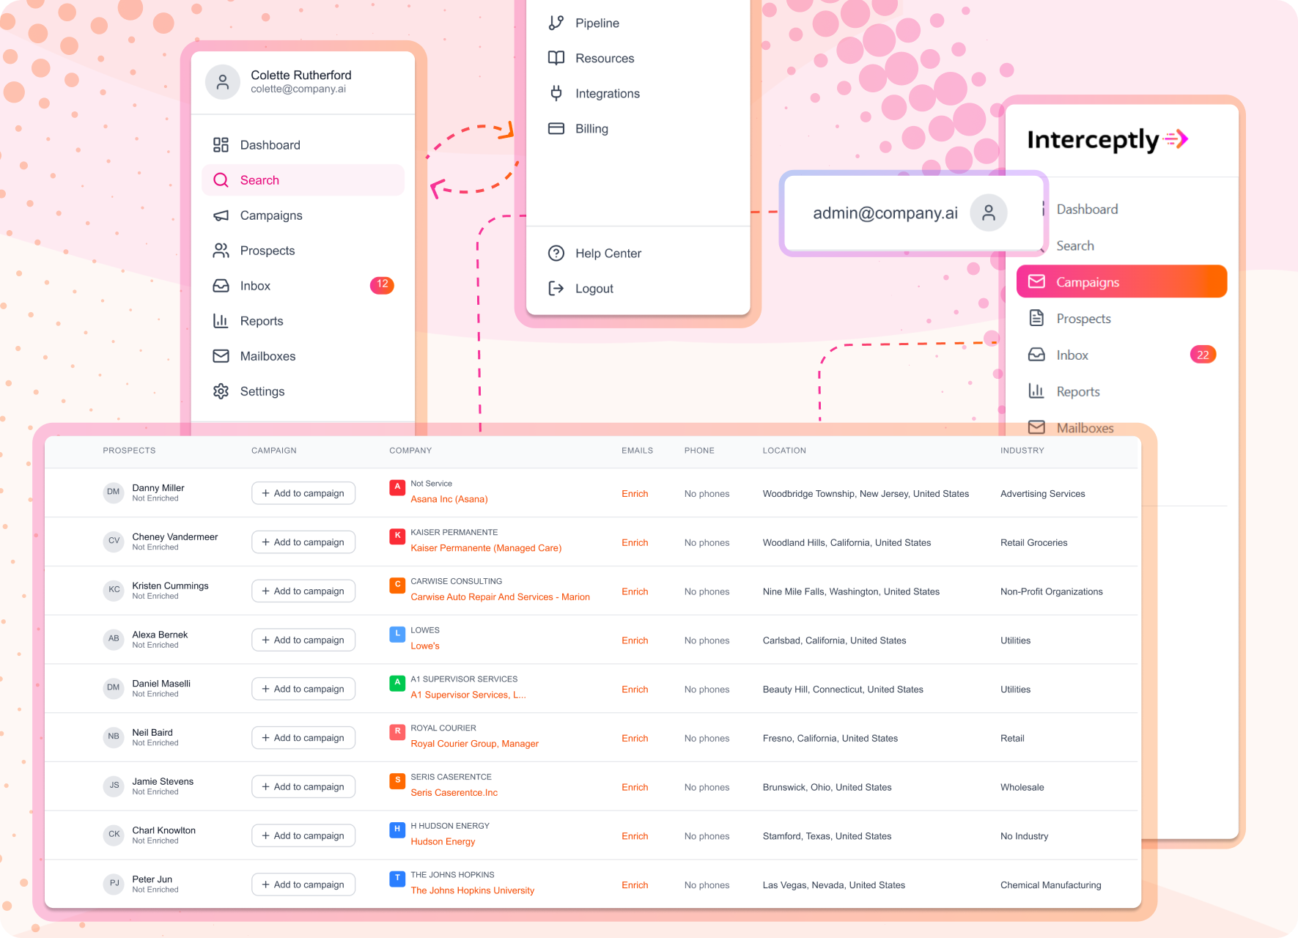This screenshot has height=938, width=1298.
Task: Open Reports in the Interceptly sidebar
Action: 1077,391
